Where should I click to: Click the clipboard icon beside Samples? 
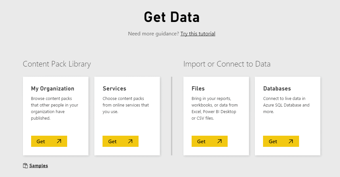click(x=25, y=166)
